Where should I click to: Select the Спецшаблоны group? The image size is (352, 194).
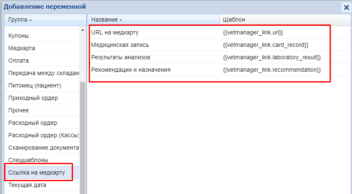point(28,160)
